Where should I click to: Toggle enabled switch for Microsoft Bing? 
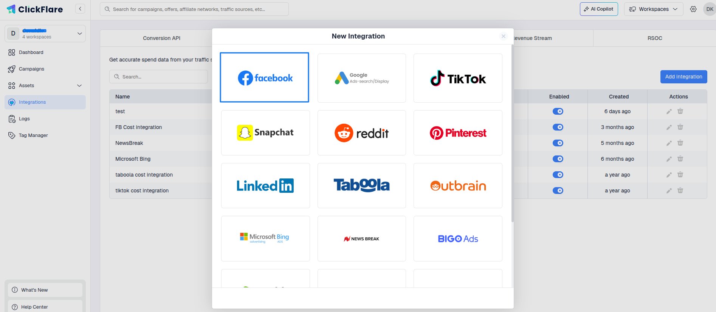tap(558, 159)
